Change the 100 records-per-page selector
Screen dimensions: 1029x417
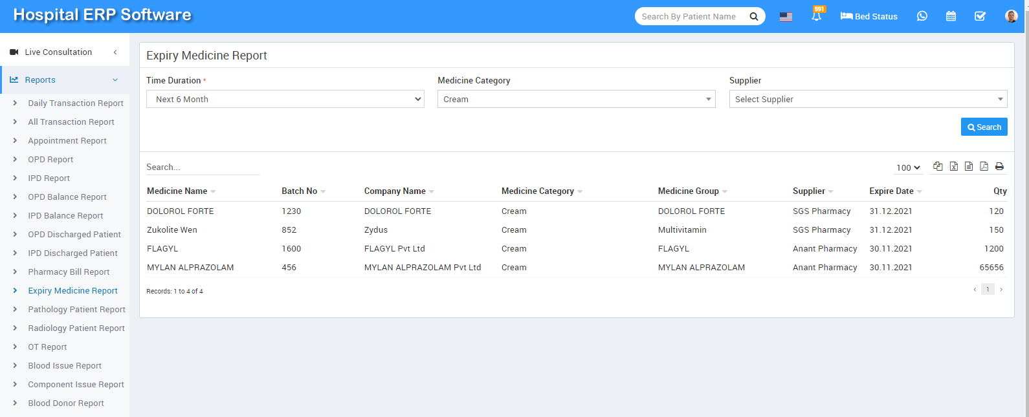click(x=908, y=167)
